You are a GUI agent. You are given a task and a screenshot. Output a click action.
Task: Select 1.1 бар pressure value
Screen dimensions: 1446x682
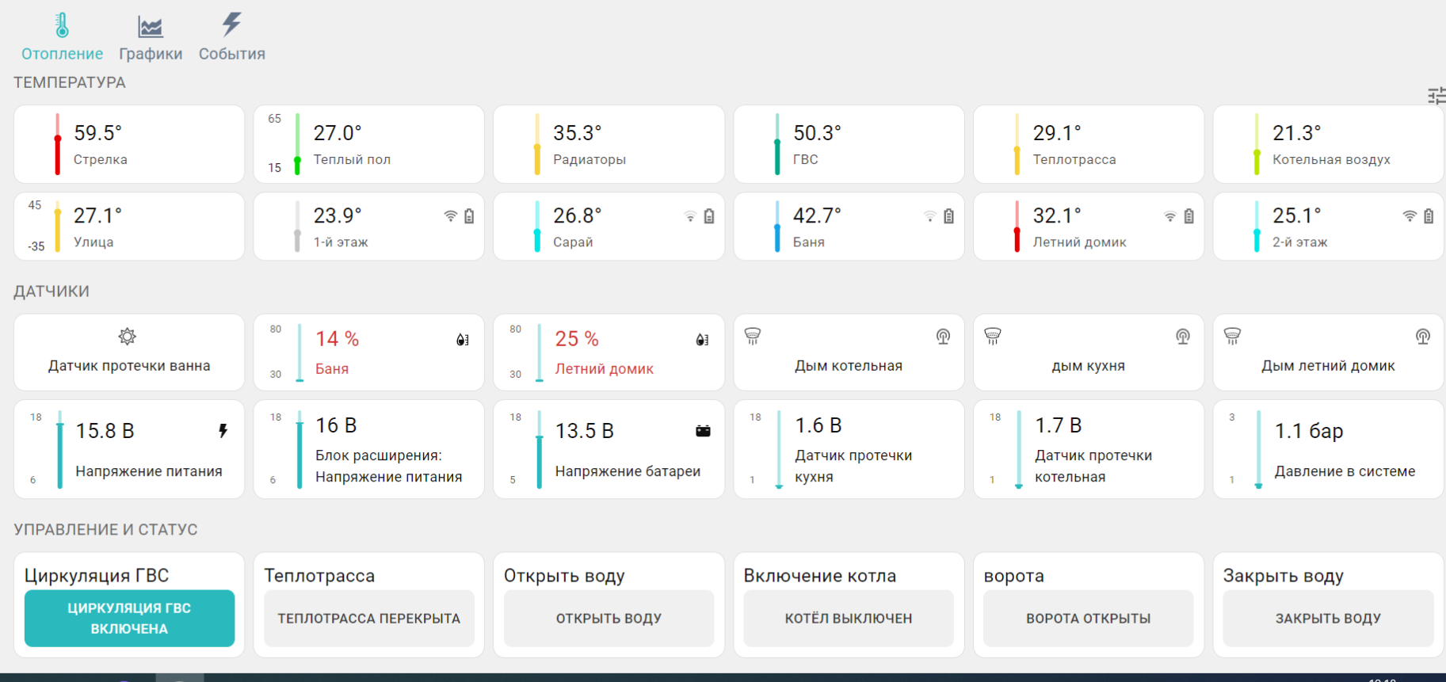click(1309, 431)
